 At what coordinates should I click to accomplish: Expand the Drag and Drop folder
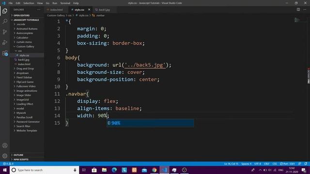coord(25,69)
